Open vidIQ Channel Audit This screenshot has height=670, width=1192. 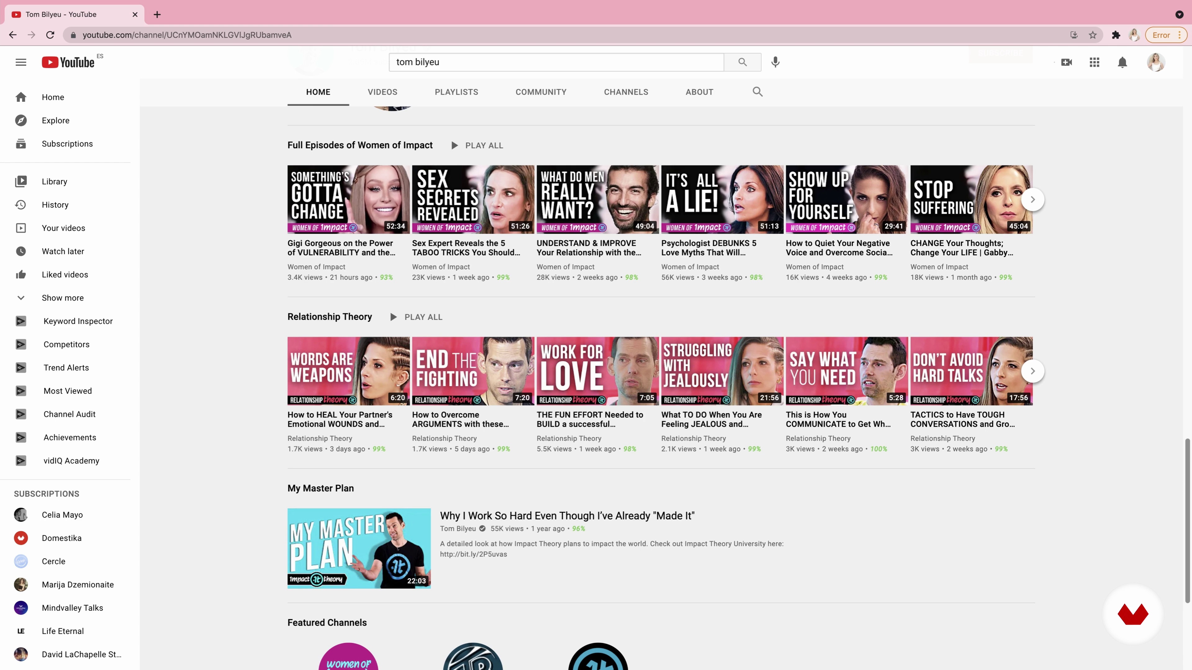point(65,414)
